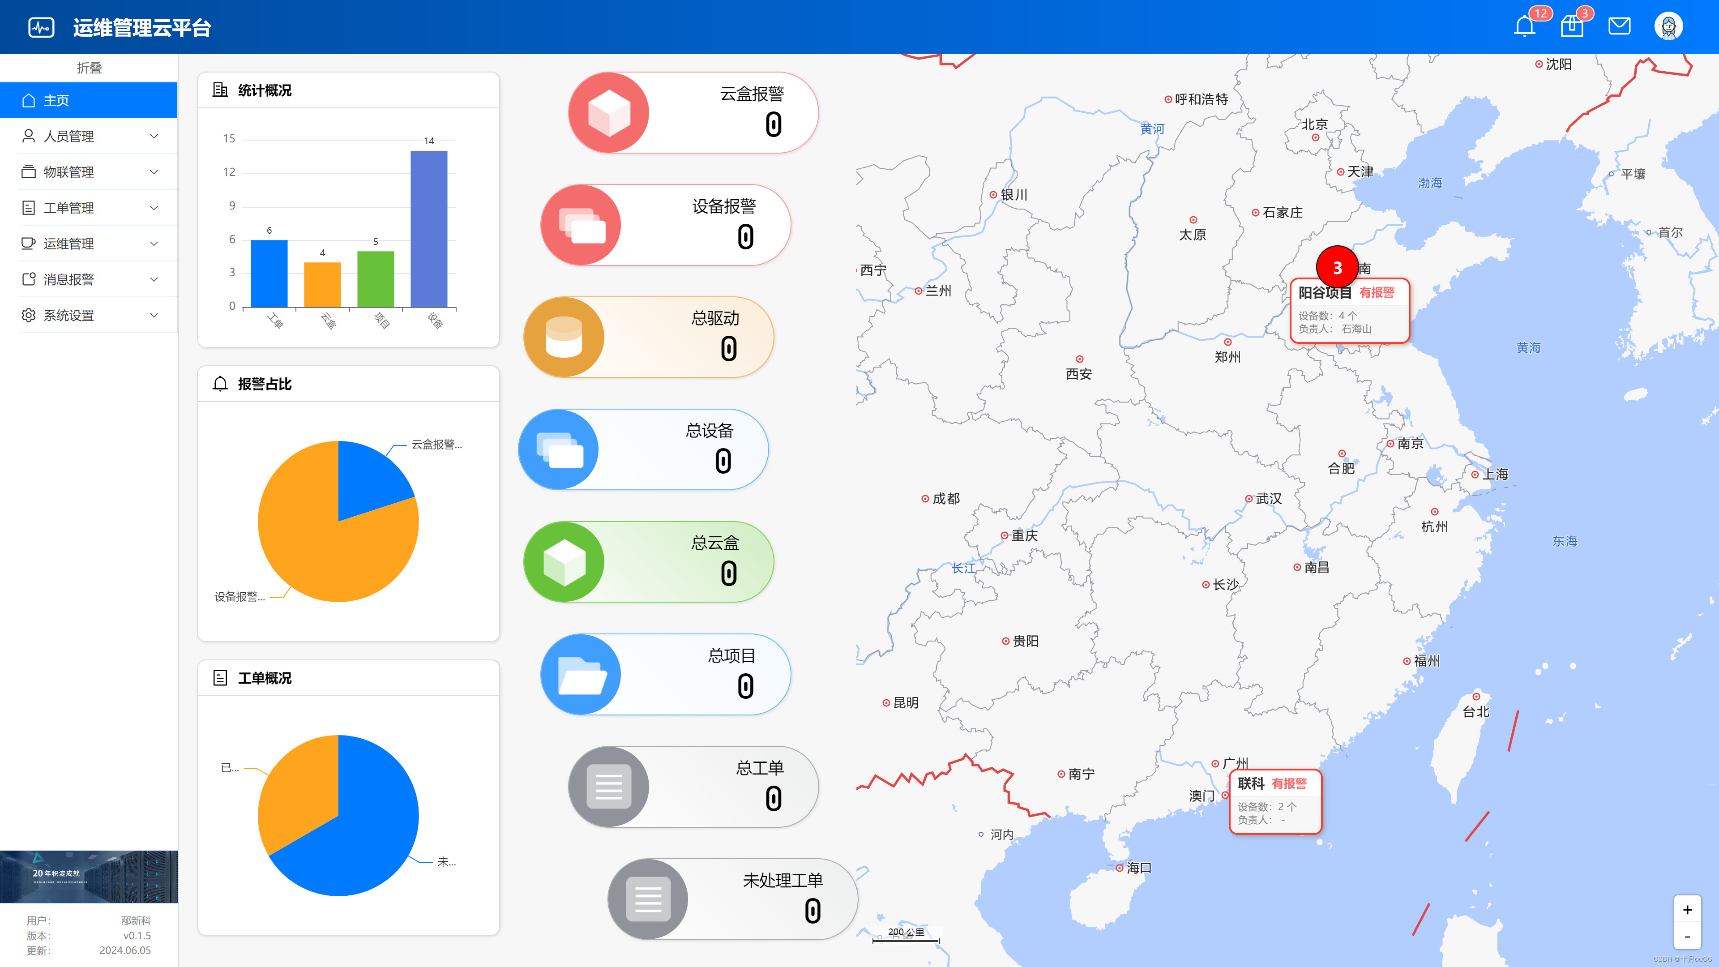Open the 工单管理 sidebar entry
Screen dimensions: 1719x967
tap(69, 208)
